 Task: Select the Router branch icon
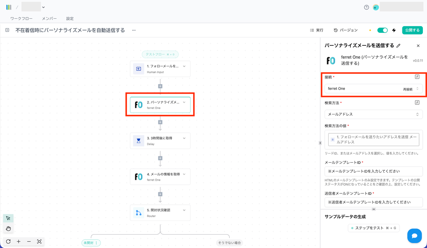[138, 213]
